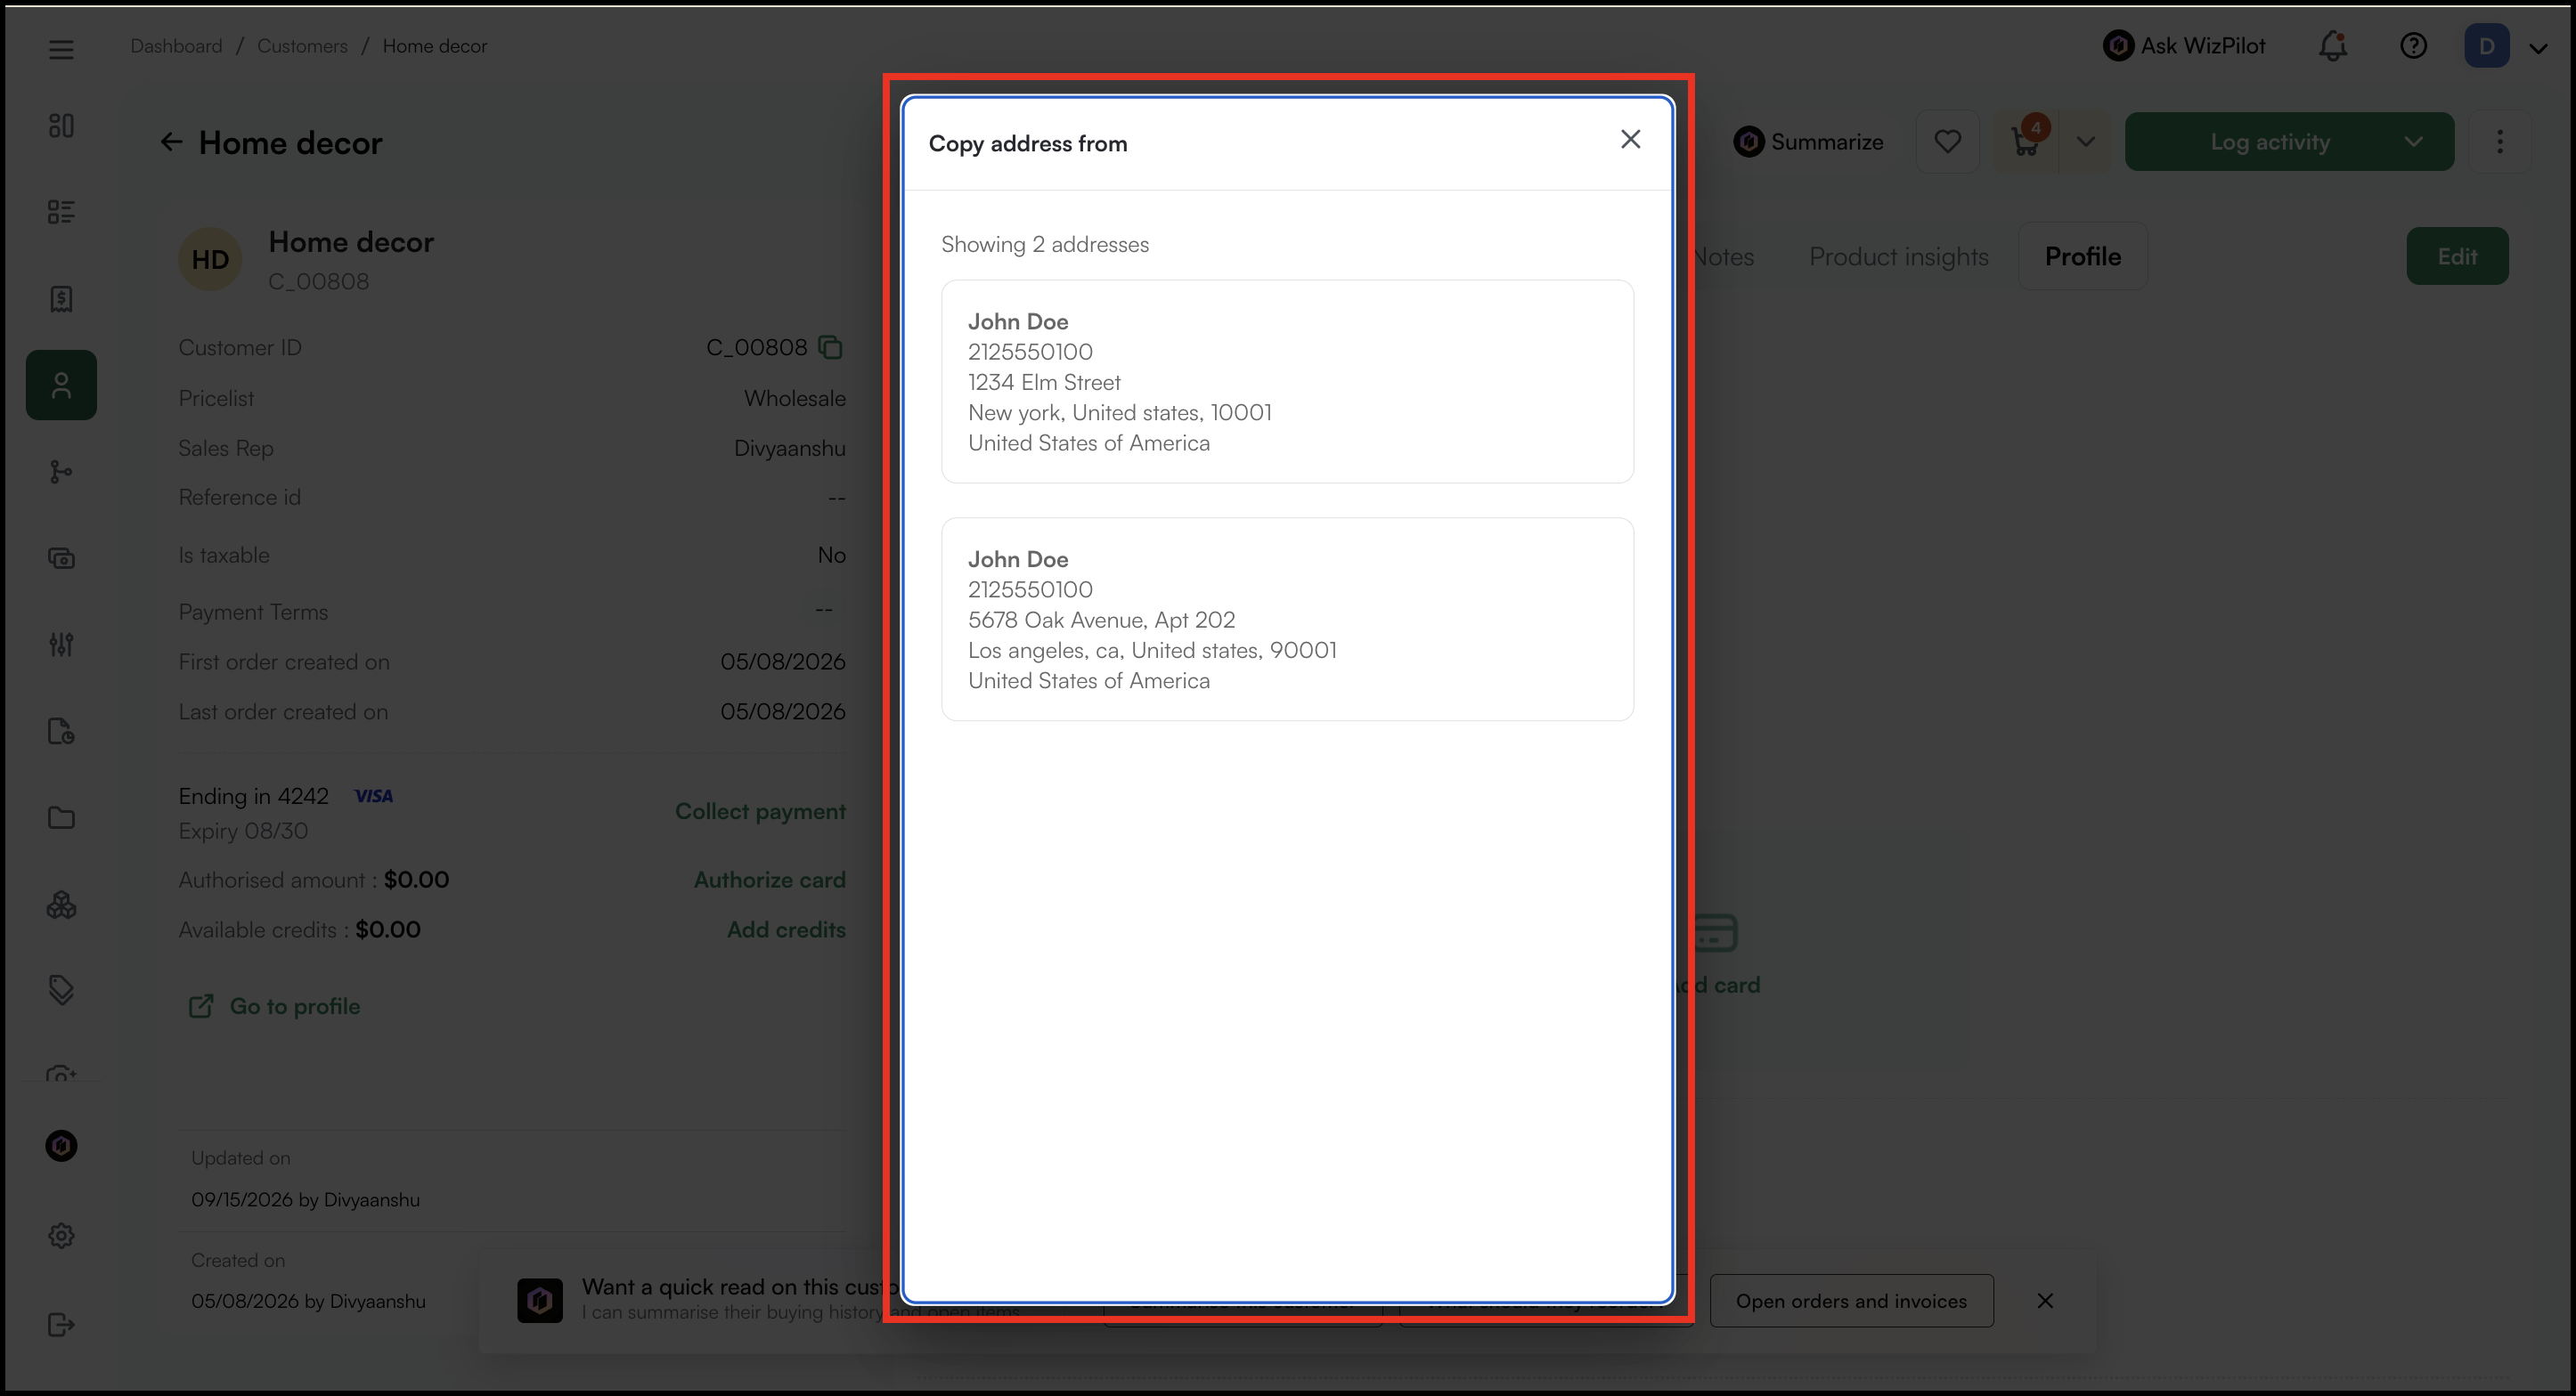Open the cubes products sidebar icon

(x=61, y=905)
